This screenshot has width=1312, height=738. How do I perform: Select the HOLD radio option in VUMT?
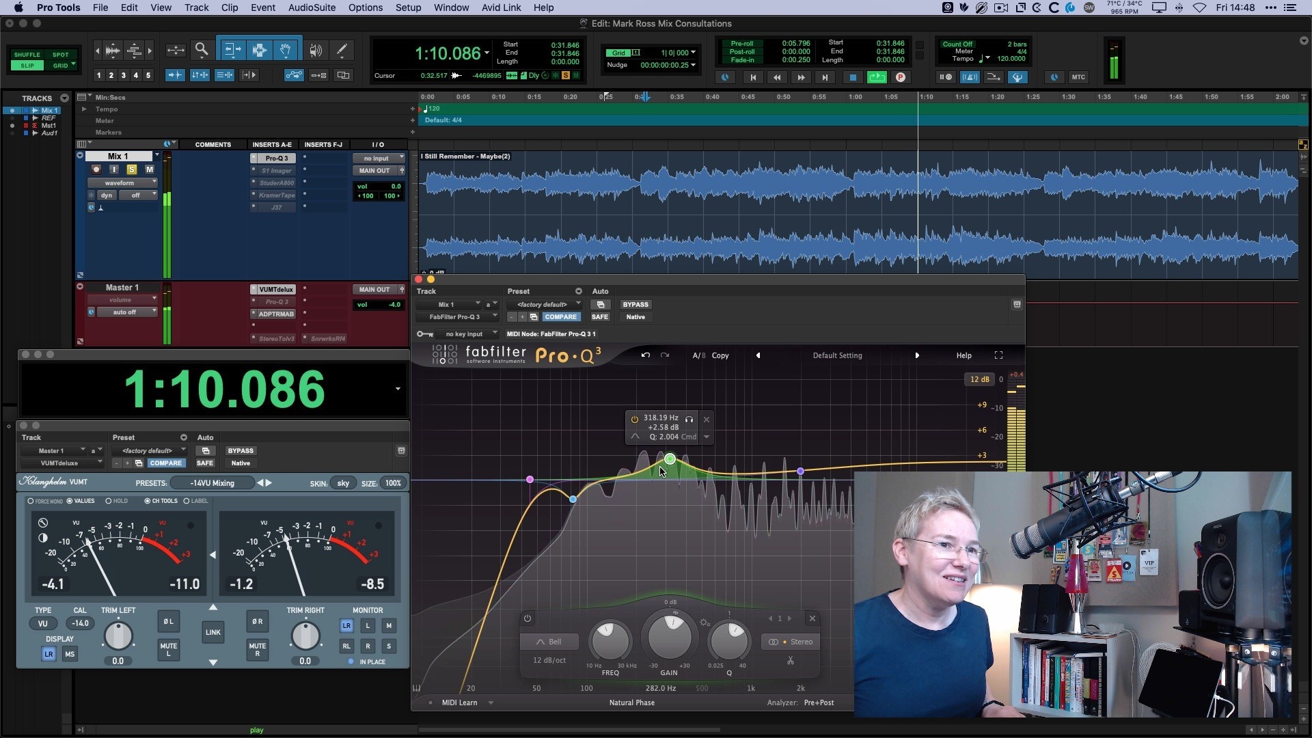[109, 501]
